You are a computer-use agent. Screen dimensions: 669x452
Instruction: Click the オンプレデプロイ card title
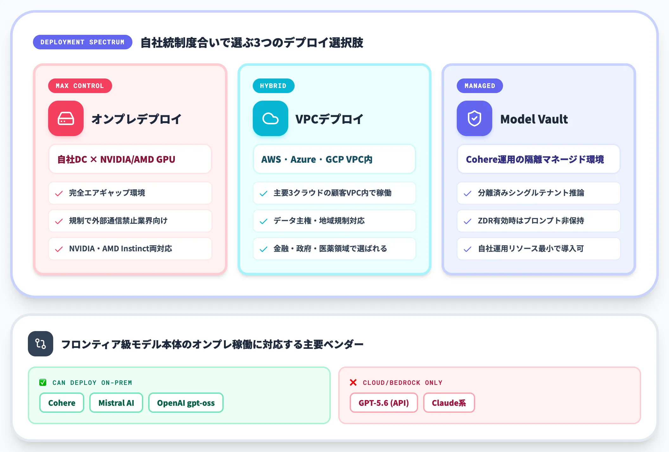pyautogui.click(x=137, y=119)
